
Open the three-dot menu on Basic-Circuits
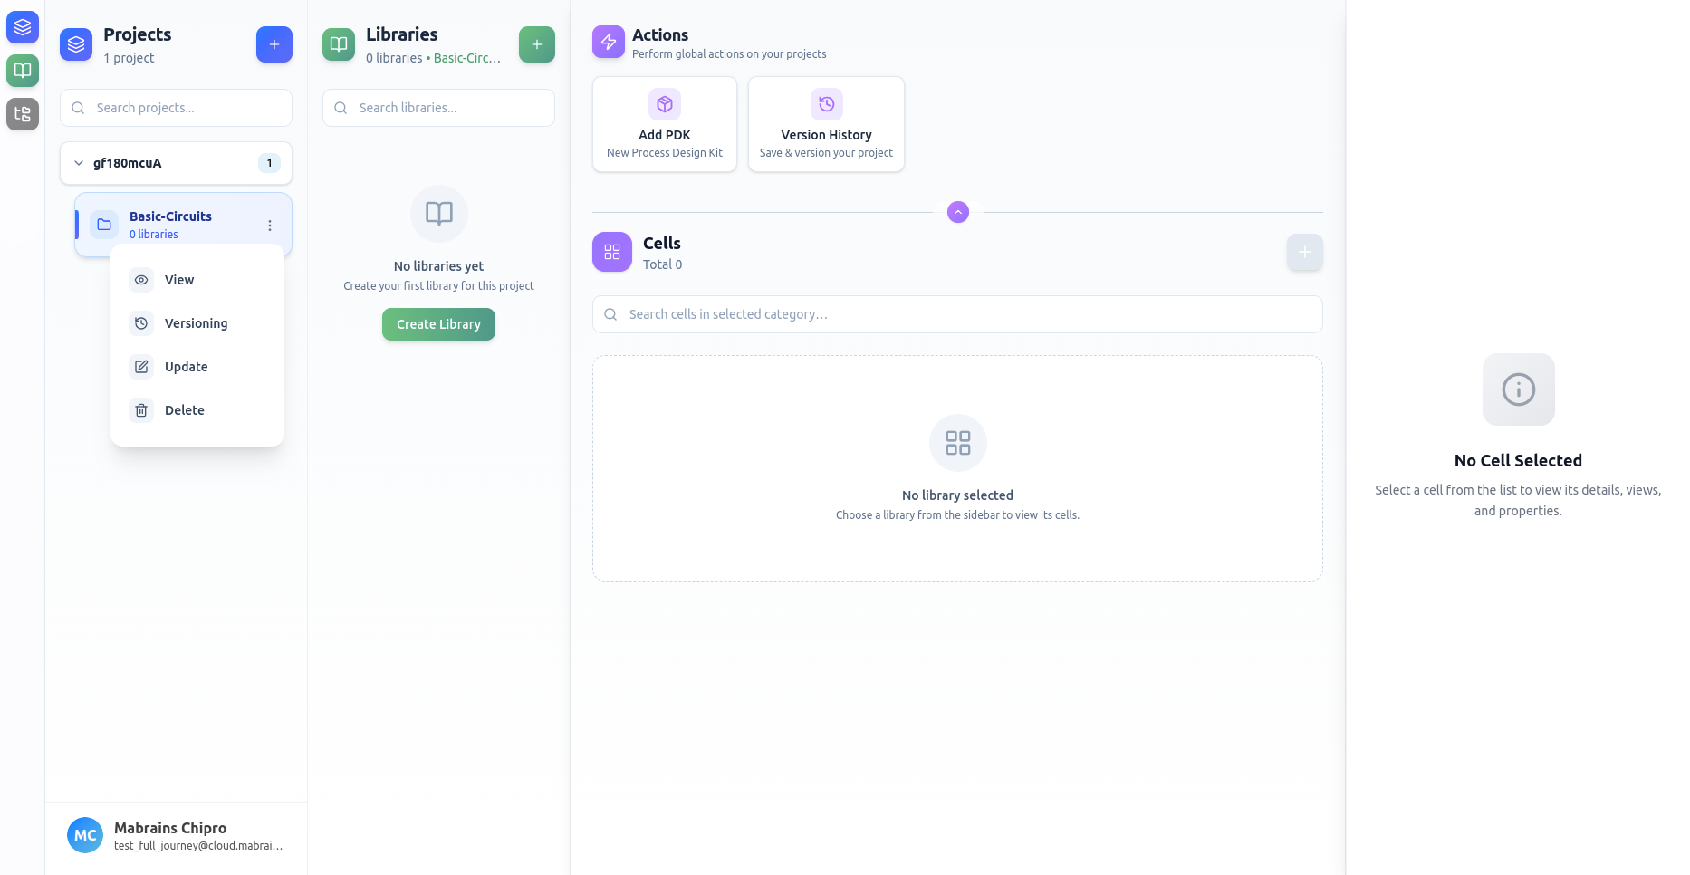pyautogui.click(x=269, y=225)
